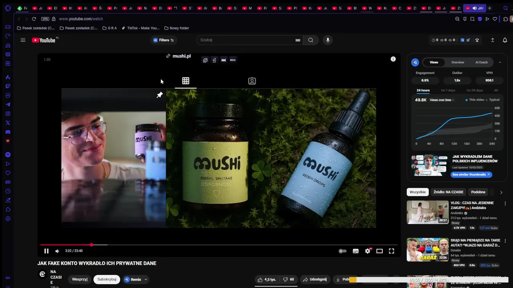Click the search magnifier button next to Szukaj
The image size is (513, 288).
pyautogui.click(x=311, y=40)
